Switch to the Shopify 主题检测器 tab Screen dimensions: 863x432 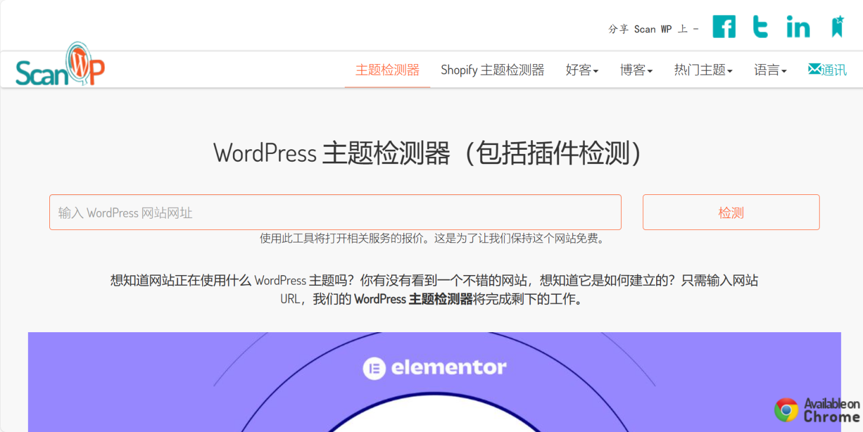point(493,70)
